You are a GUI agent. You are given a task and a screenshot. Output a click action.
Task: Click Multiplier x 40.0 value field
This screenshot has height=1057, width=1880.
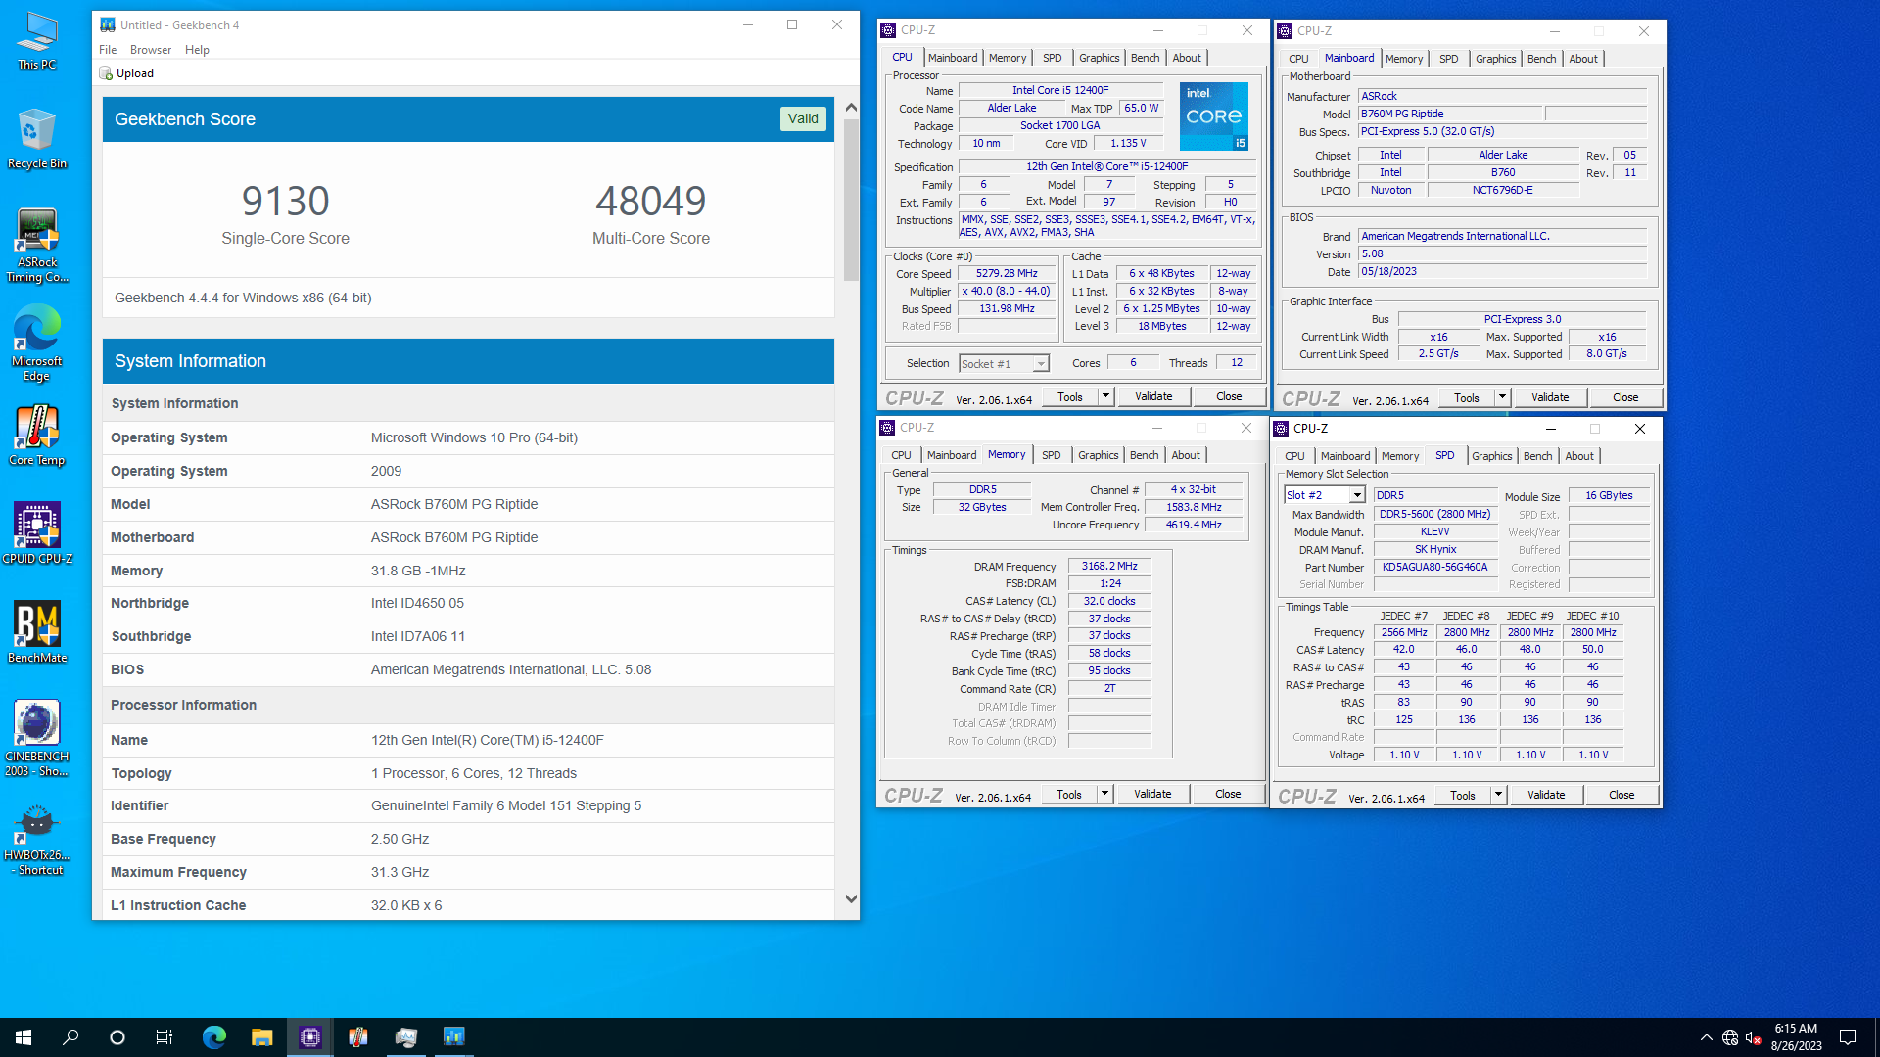click(x=1007, y=292)
